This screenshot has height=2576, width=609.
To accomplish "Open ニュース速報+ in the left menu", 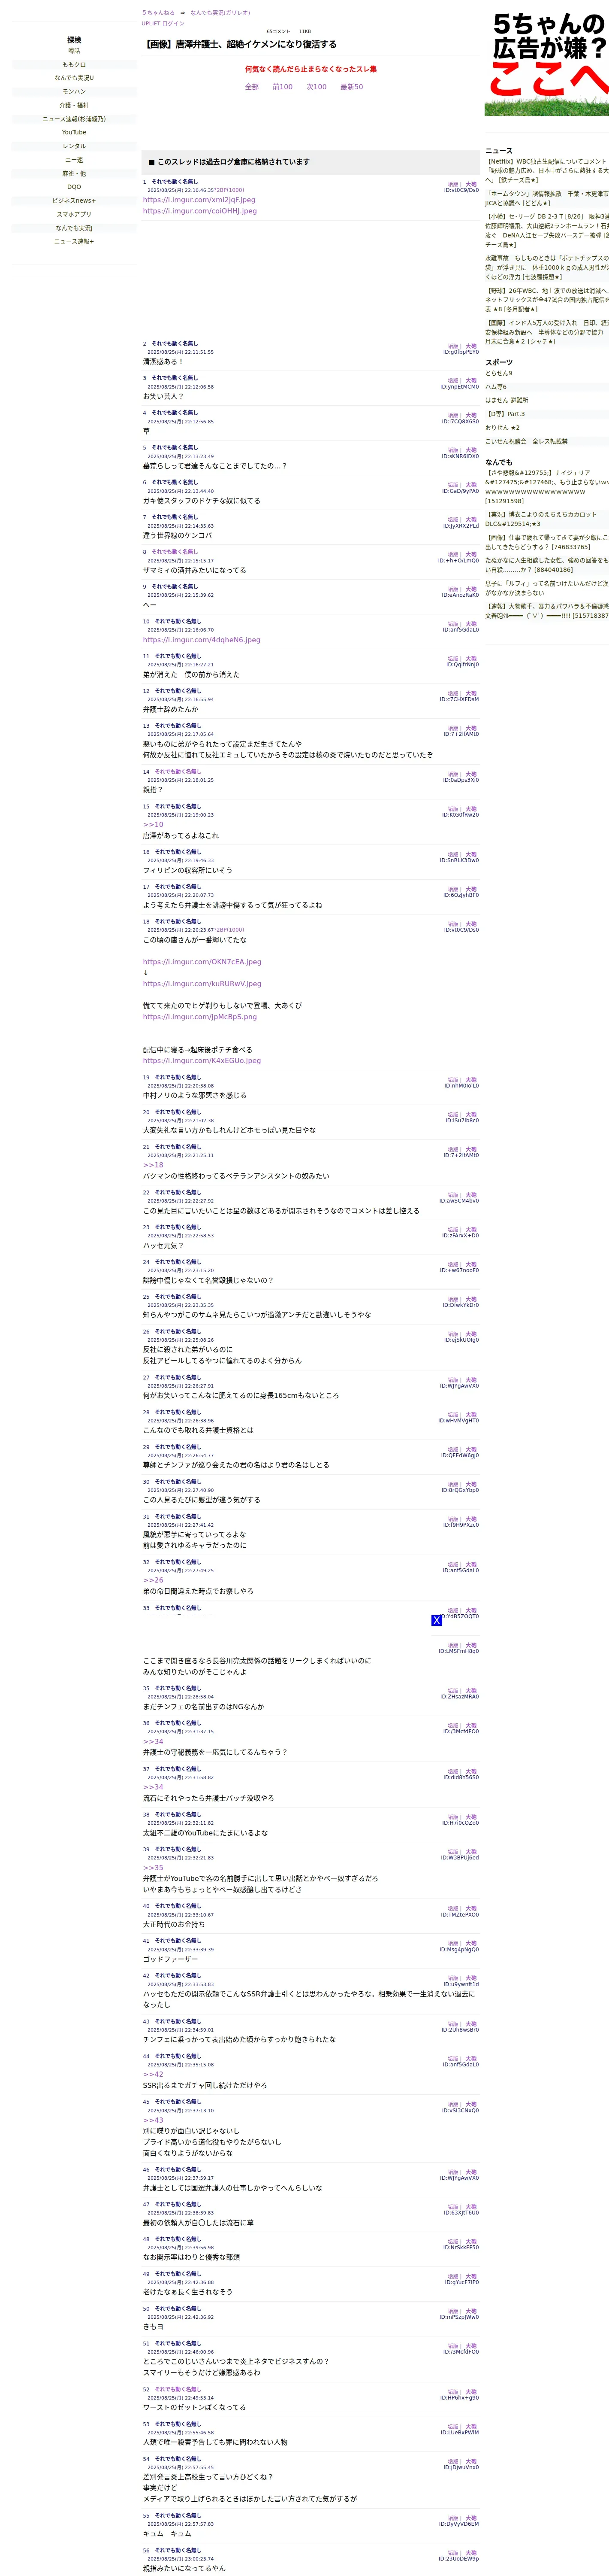I will point(74,241).
